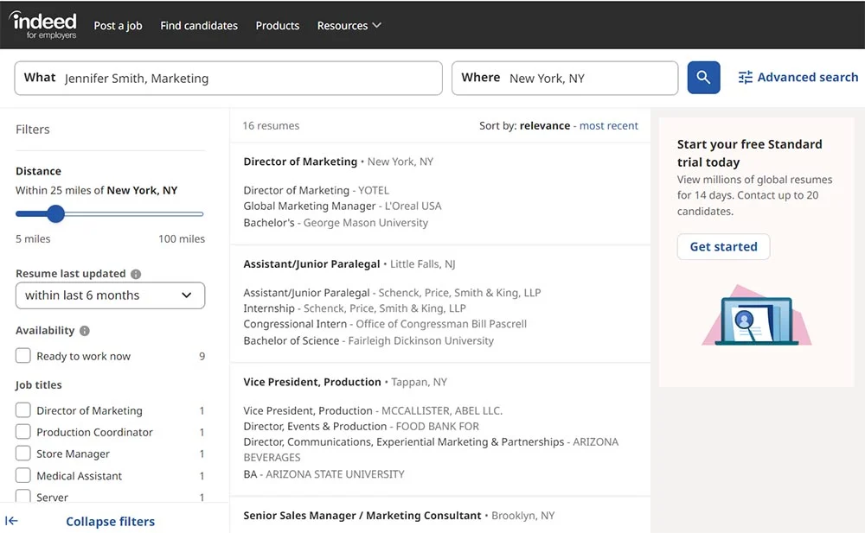Click the Start your free Standard trial heading
Image resolution: width=865 pixels, height=533 pixels.
tap(750, 153)
